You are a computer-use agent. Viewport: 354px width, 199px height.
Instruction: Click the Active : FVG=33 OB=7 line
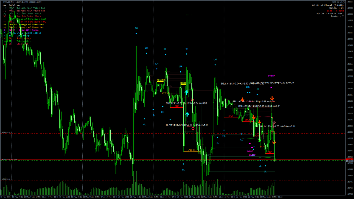click(330, 14)
